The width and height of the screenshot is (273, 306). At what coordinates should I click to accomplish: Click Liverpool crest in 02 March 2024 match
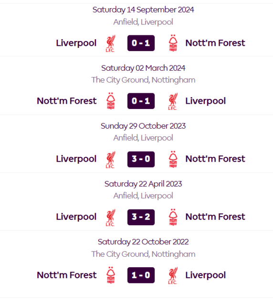click(x=173, y=101)
